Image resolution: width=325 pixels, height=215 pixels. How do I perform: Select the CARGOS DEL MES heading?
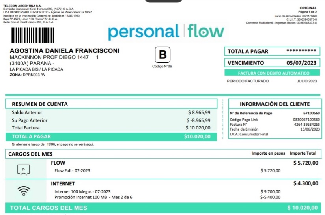[x=31, y=154]
